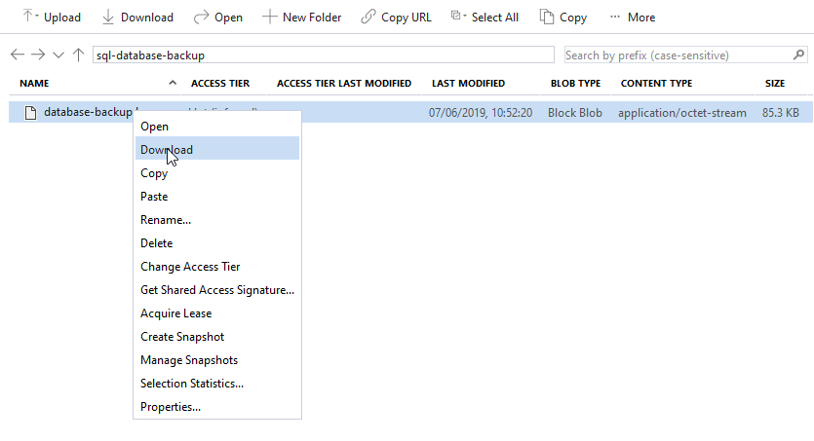Select the database-backup file name

click(x=89, y=112)
